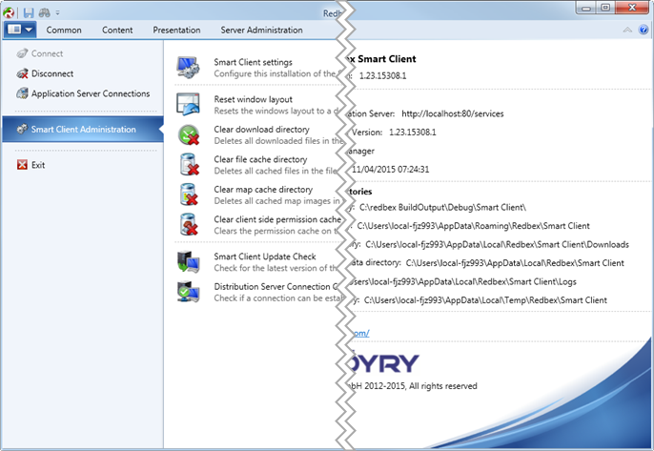Open the Content ribbon tab
The width and height of the screenshot is (654, 451).
[x=117, y=30]
